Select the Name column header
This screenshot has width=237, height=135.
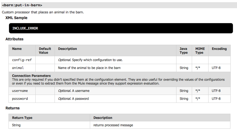17,49
